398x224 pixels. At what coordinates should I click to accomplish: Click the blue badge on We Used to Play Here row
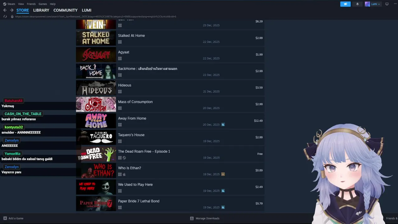(223, 191)
